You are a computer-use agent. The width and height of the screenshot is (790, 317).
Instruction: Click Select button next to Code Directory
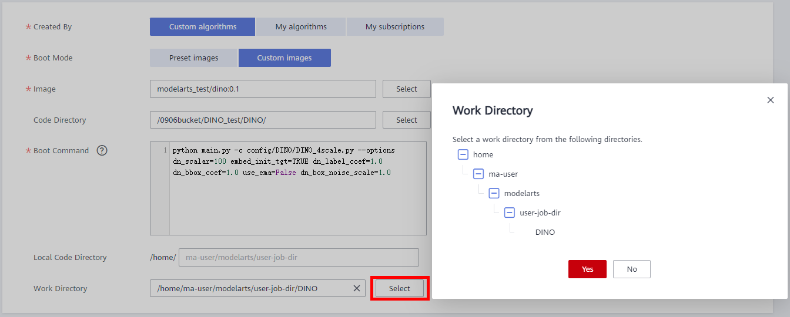tap(406, 120)
